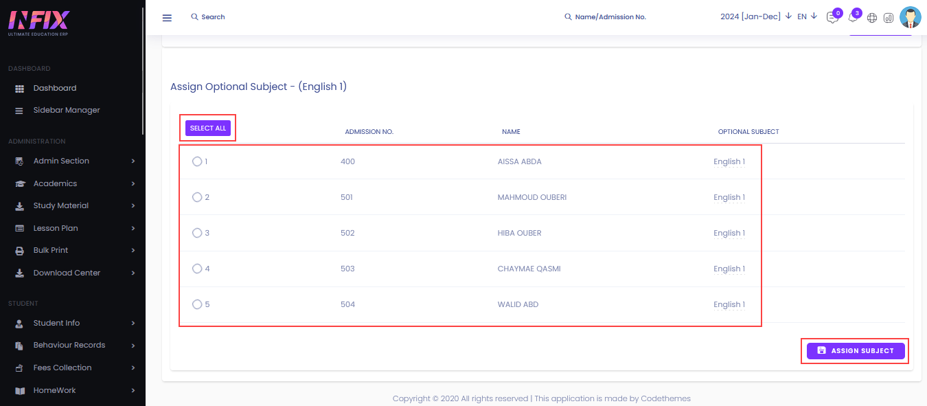Select radio button for row 4 Chaymae Qasmi
The width and height of the screenshot is (927, 406).
[197, 269]
